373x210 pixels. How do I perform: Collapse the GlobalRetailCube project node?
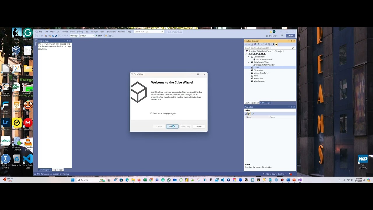coord(246,54)
